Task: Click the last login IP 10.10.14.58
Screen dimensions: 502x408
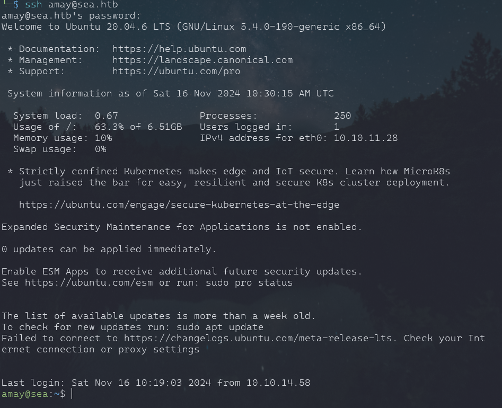Action: click(278, 383)
